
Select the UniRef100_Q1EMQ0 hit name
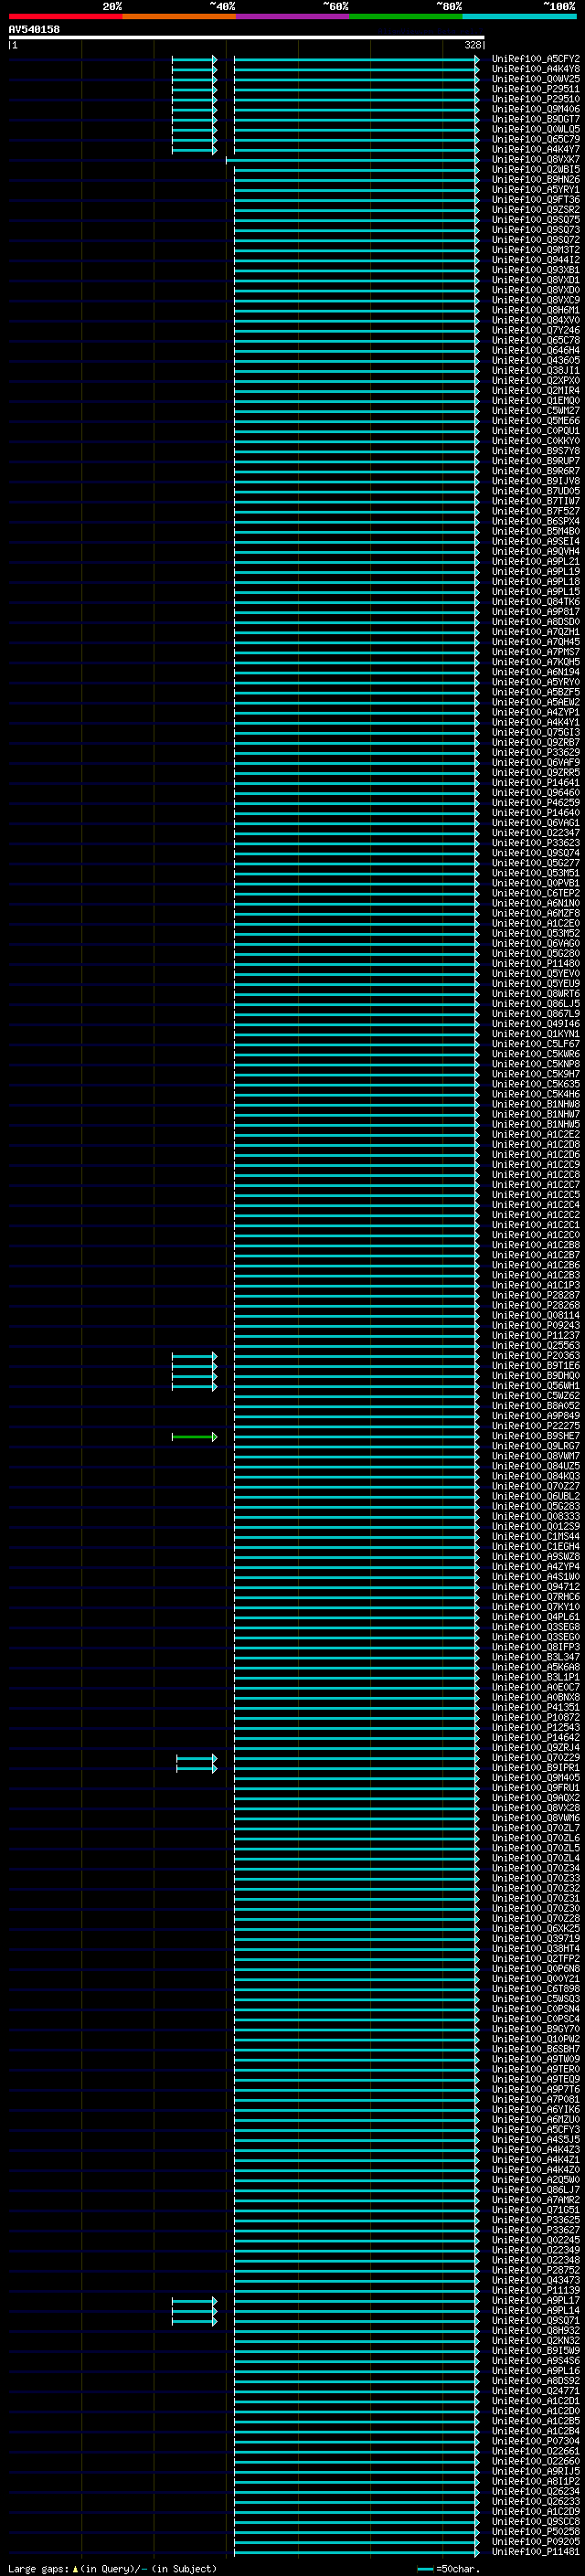pyautogui.click(x=536, y=401)
